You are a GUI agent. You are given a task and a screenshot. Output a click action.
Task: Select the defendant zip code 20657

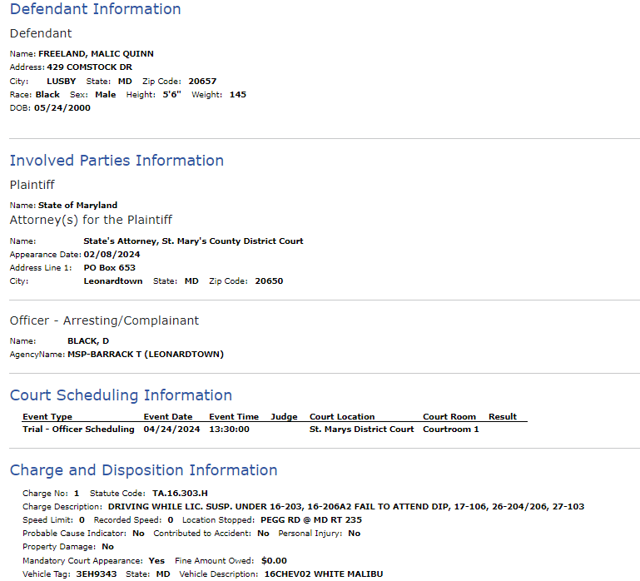pyautogui.click(x=202, y=82)
